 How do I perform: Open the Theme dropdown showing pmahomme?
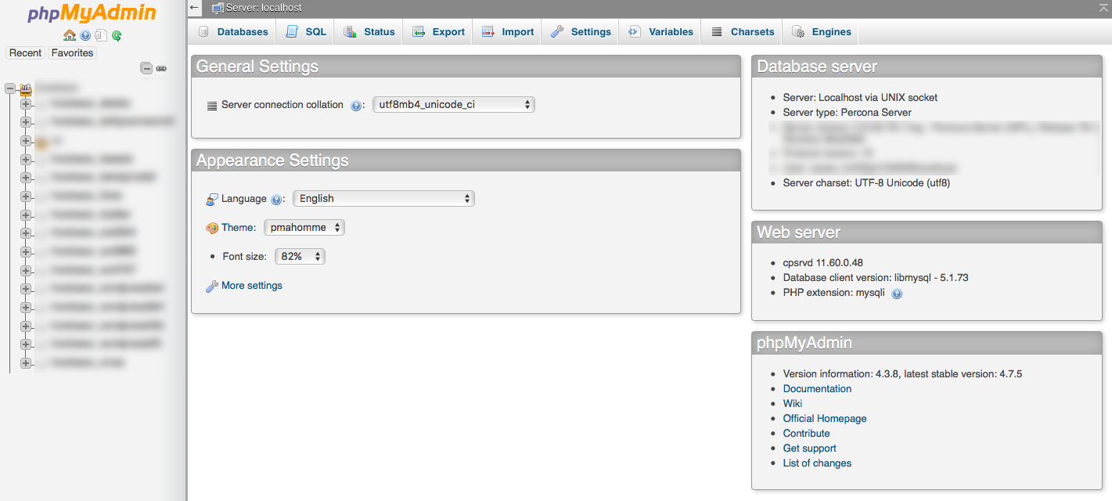click(x=304, y=227)
